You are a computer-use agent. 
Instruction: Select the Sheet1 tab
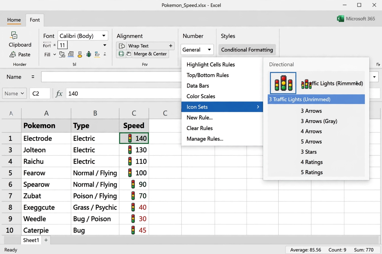(x=31, y=240)
